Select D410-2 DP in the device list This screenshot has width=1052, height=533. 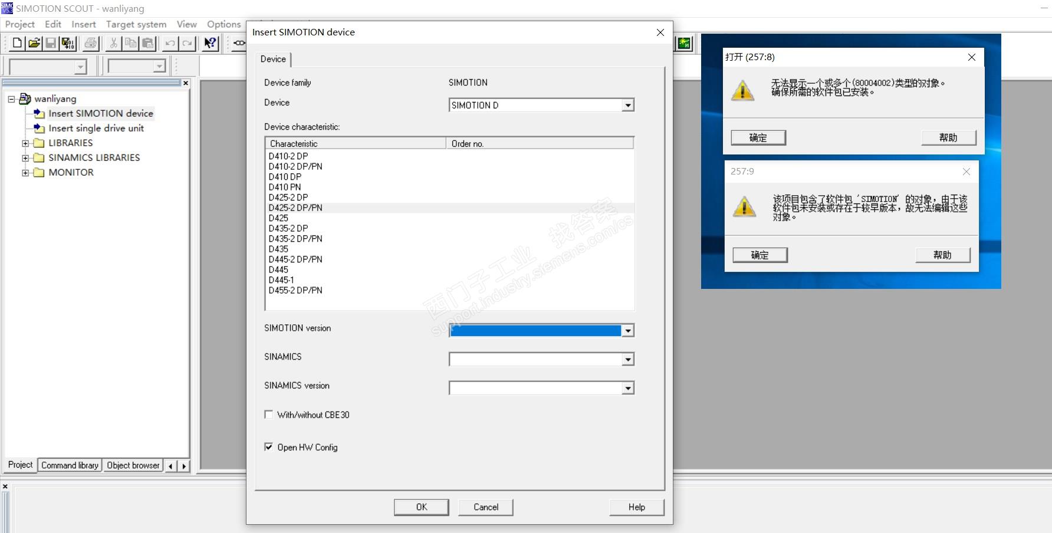pyautogui.click(x=288, y=156)
